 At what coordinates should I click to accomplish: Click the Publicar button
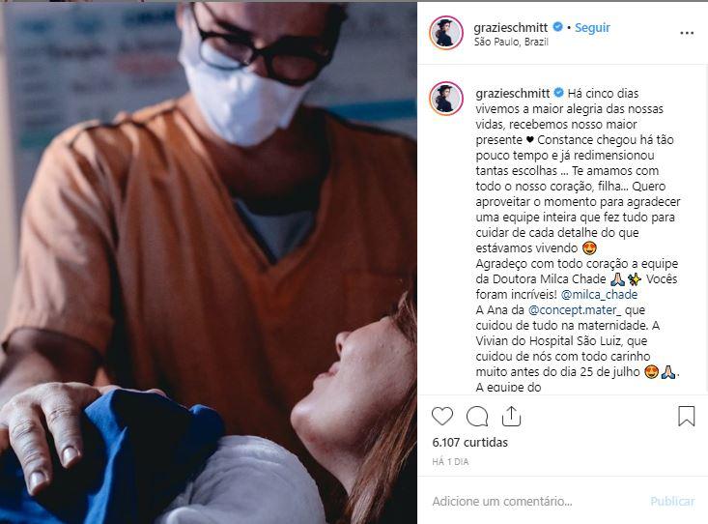pos(672,502)
